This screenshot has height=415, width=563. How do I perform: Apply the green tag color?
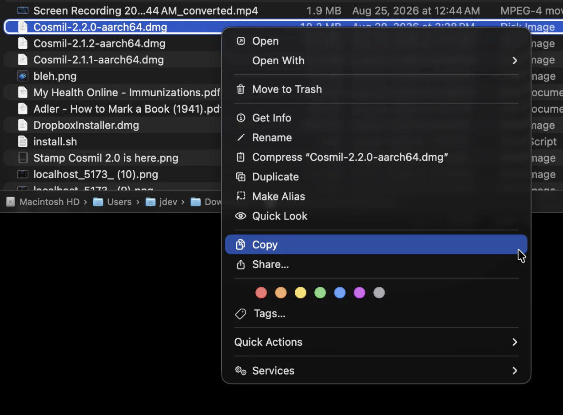320,293
